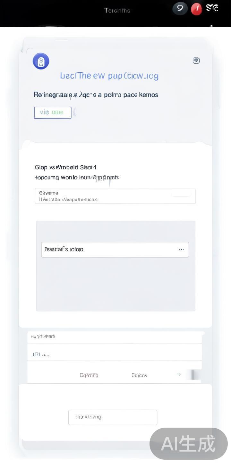The width and height of the screenshot is (231, 463).
Task: Click the small icon right of Du|crw tab
Action: coord(179,374)
